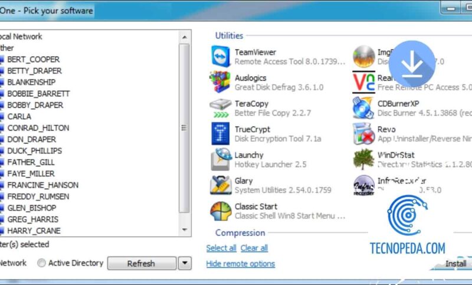This screenshot has height=285, width=472.
Task: Click the computer list scroll up arrow
Action: tap(185, 37)
